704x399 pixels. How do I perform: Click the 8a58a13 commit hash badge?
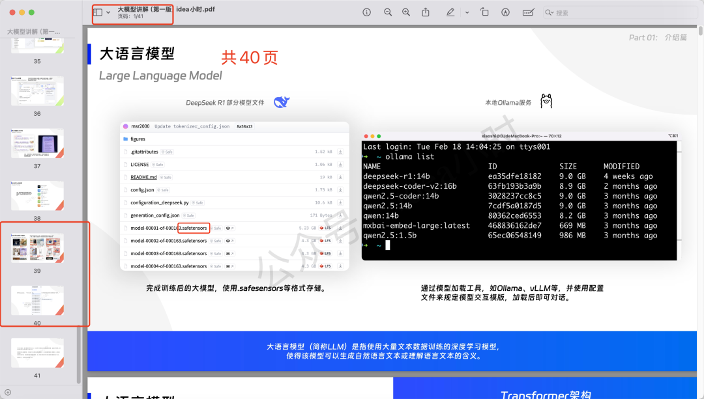coord(244,126)
